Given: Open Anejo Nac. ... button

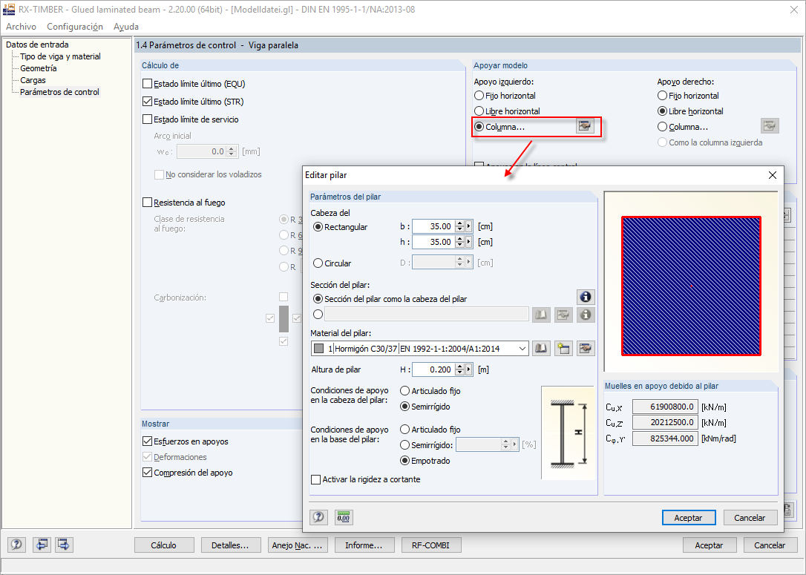Looking at the screenshot, I should tap(297, 545).
